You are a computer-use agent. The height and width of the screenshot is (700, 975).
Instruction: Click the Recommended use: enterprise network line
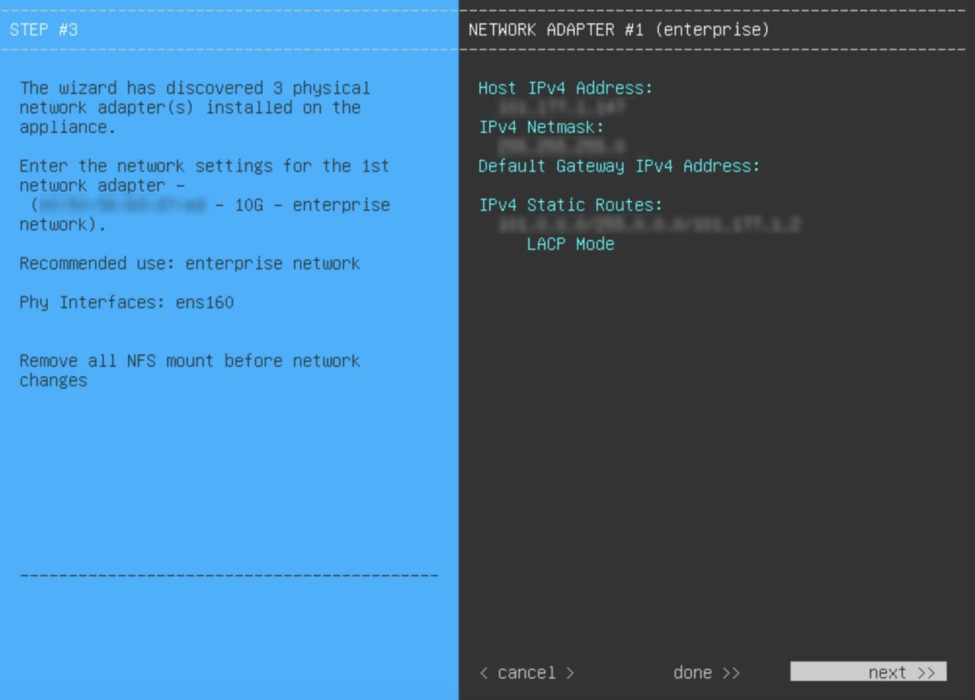pyautogui.click(x=190, y=263)
